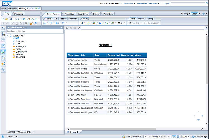
Task: Click the Formula Editor fx icon
Action: tap(67, 28)
